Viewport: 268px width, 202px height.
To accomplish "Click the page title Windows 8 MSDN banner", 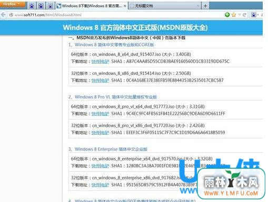I will point(135,27).
